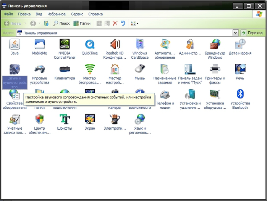Viewport: 267px width, 201px height.
Task: Open the Справка menu
Action: tap(95, 14)
